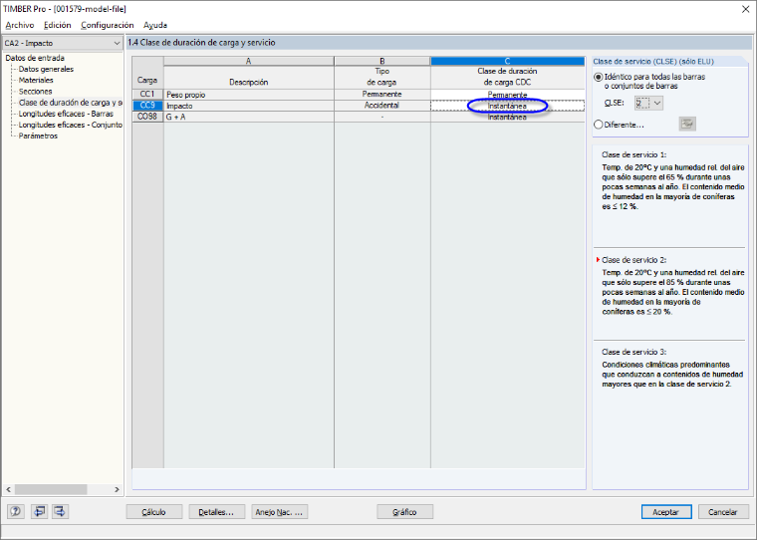757x540 pixels.
Task: Click the Gráfico button
Action: pos(404,512)
